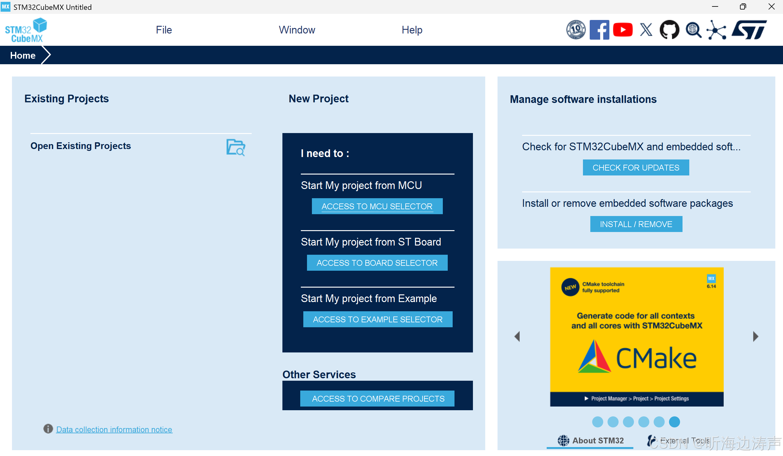Open the Facebook icon link
783x456 pixels.
(599, 30)
